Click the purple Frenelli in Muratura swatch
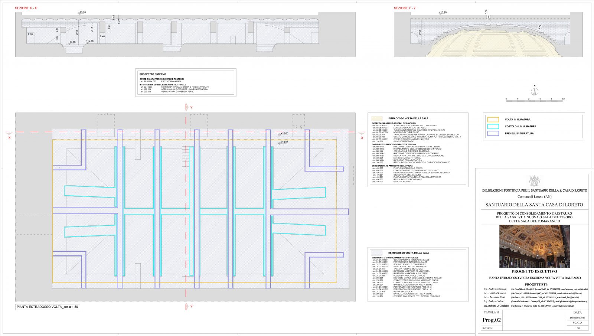The image size is (594, 336). (493, 133)
